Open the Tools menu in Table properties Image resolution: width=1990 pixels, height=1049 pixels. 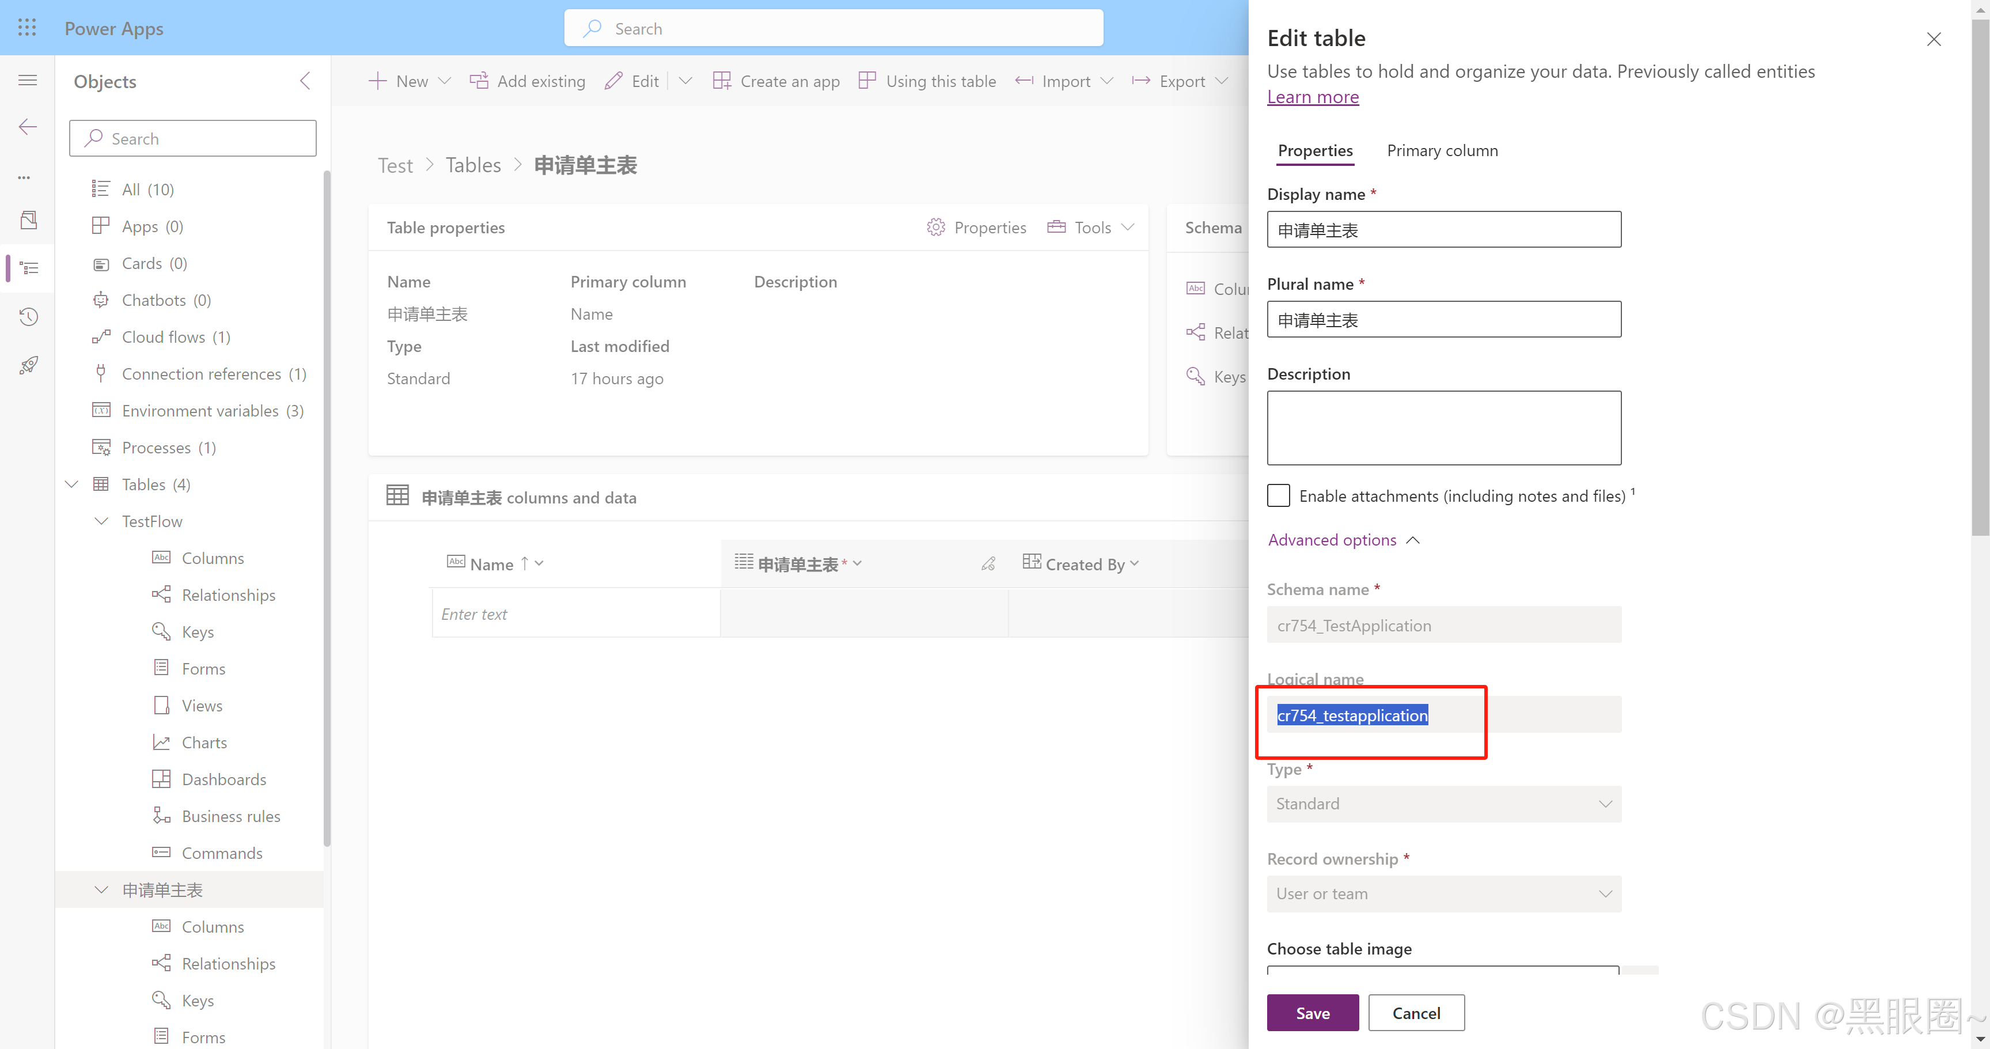coord(1090,227)
